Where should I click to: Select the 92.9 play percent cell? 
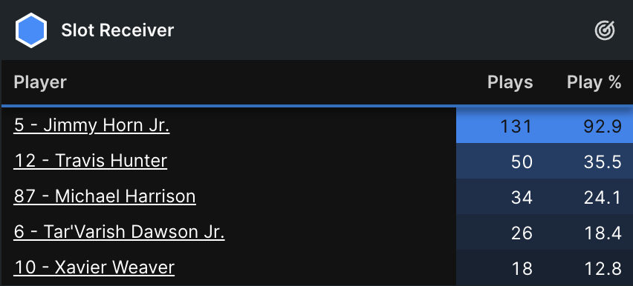coord(588,126)
